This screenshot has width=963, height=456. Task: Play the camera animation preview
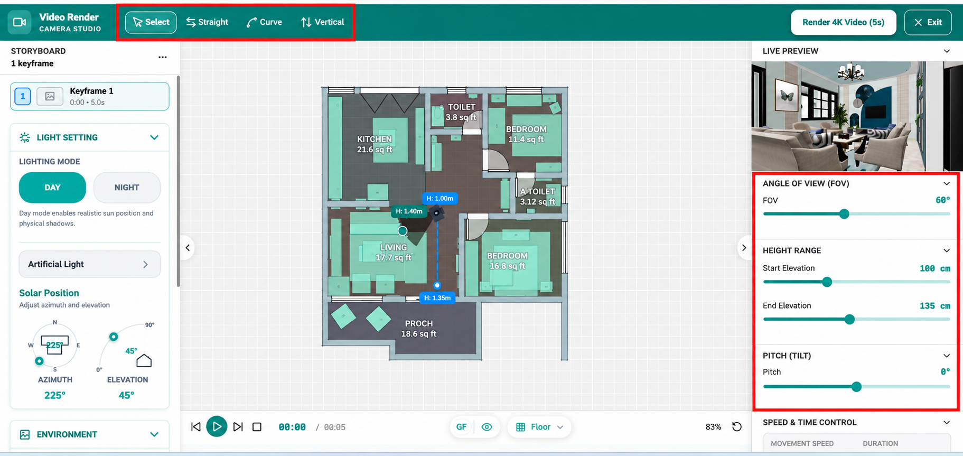pos(217,427)
